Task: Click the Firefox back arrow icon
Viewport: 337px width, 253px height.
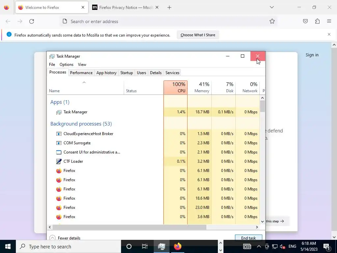Action: 8,21
